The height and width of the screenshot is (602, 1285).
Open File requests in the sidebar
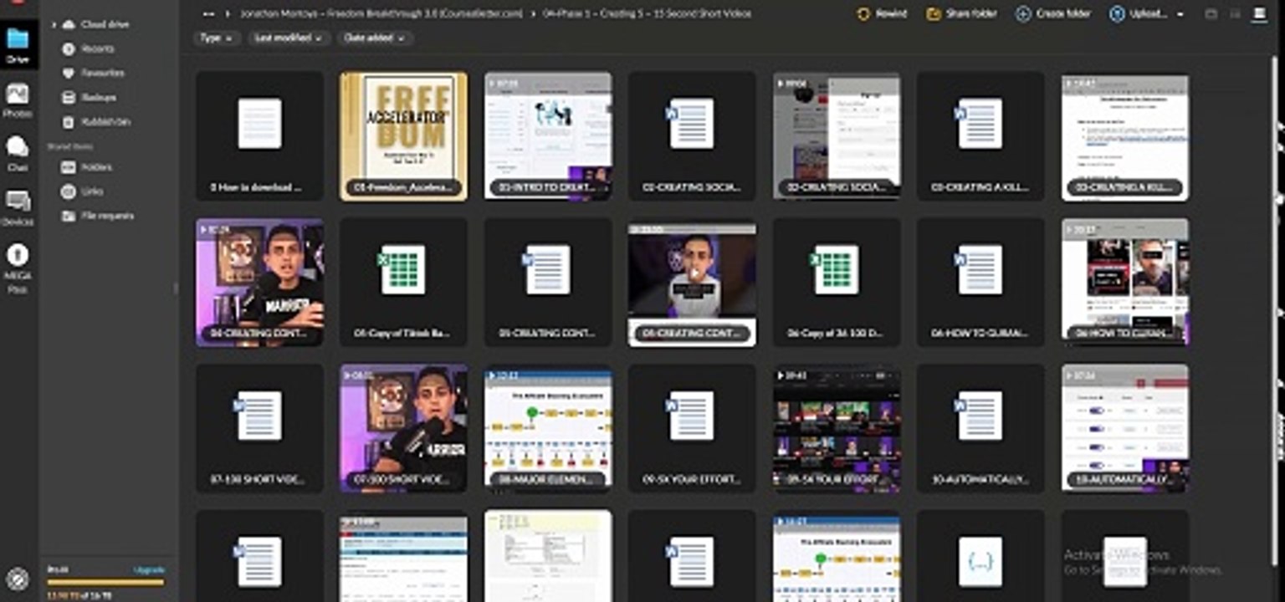click(x=107, y=216)
